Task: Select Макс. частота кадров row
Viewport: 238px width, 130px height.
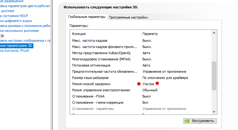Action: click(141, 41)
